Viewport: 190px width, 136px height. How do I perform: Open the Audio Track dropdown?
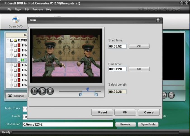coord(25,109)
